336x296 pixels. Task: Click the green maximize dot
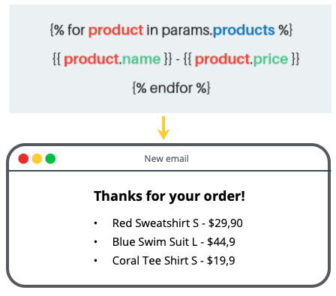coord(50,159)
